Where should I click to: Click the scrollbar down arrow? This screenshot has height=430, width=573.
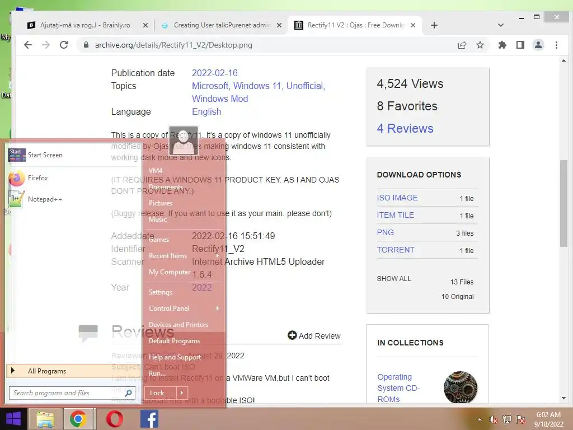coord(563,398)
